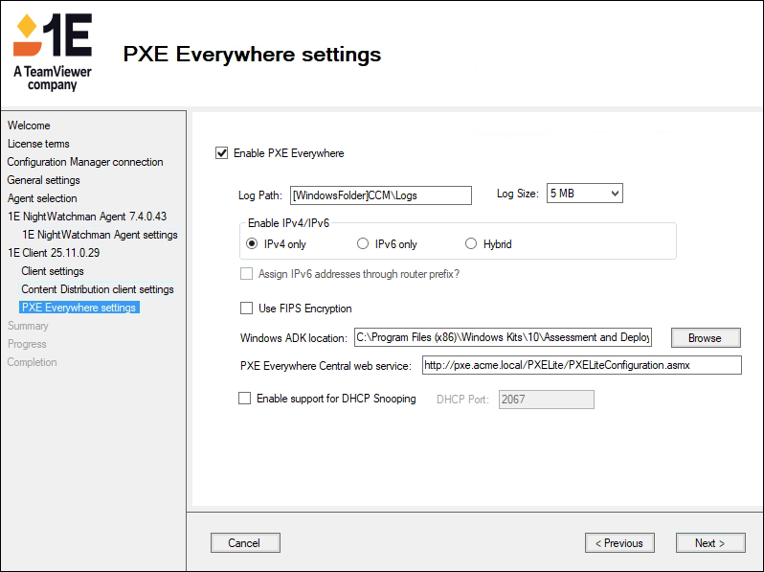Edit the PXE Everywhere Central web service URL
This screenshot has height=572, width=764.
(581, 365)
